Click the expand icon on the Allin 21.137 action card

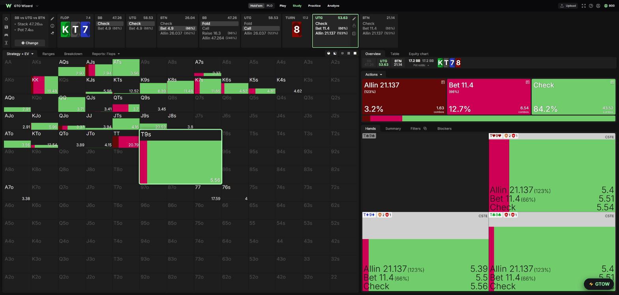click(x=443, y=82)
